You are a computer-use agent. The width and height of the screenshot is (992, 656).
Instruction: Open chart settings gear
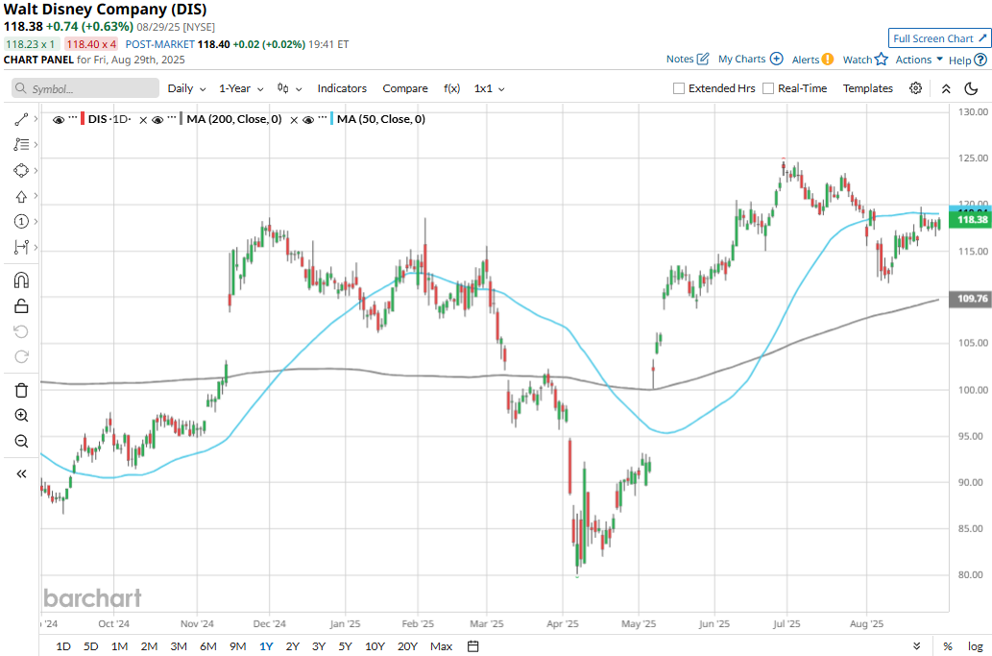(x=915, y=88)
